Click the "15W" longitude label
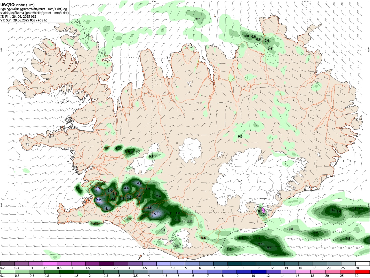The width and height of the screenshot is (370, 278). pyautogui.click(x=306, y=1)
